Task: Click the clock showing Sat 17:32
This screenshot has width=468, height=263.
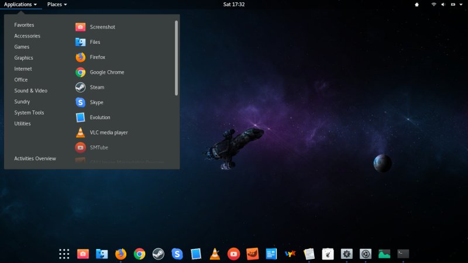Action: click(x=234, y=4)
